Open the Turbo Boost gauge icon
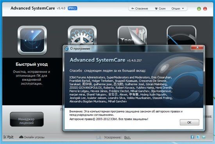The image size is (215, 144). click(x=181, y=35)
